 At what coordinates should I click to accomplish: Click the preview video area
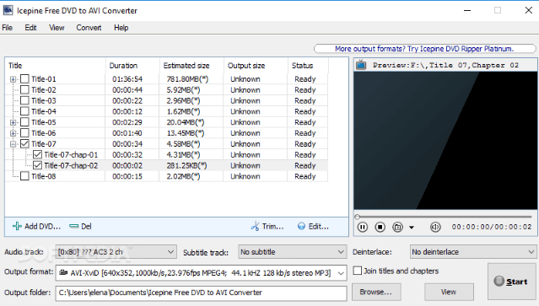[445, 141]
